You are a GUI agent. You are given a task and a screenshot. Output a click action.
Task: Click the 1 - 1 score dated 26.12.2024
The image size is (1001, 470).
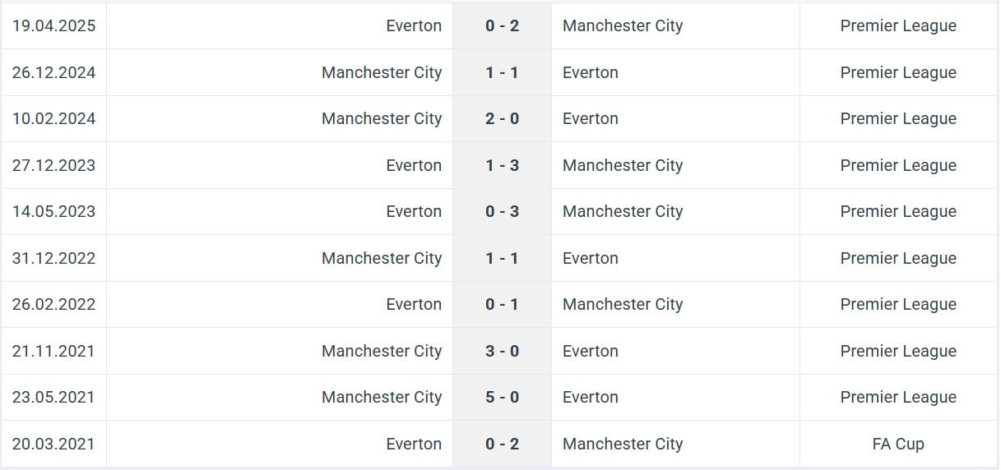pos(502,72)
